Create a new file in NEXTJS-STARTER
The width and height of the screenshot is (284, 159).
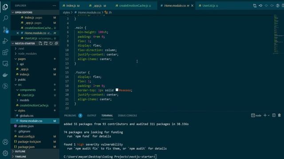[x=40, y=43]
